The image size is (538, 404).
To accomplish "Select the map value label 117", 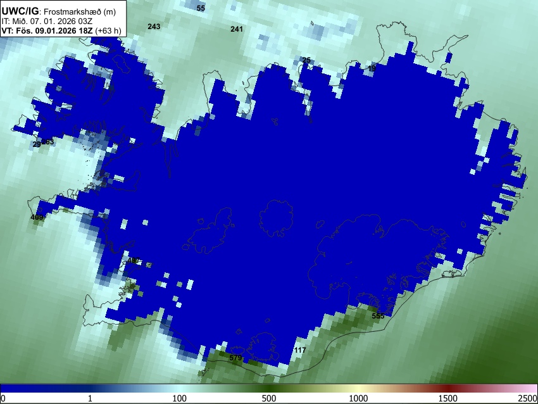I will point(300,350).
